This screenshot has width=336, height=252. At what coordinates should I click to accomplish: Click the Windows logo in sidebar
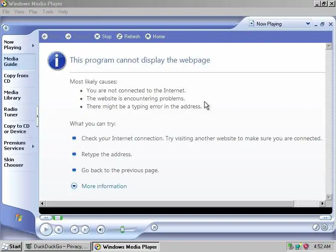click(18, 218)
